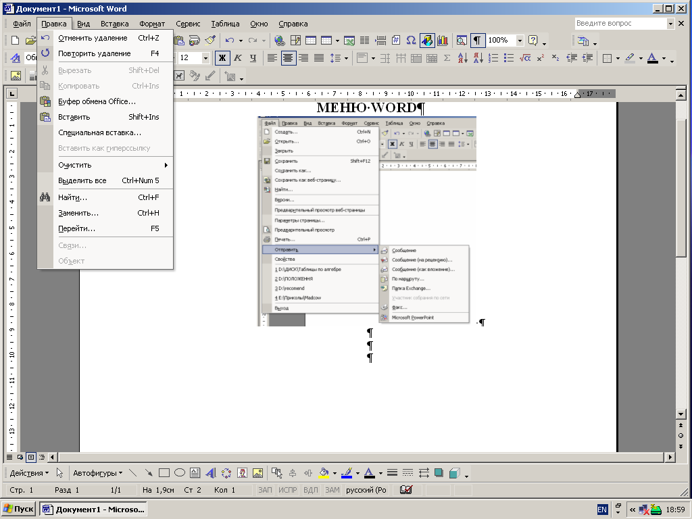Click the Superscript x² toolbar icon

tap(540, 58)
